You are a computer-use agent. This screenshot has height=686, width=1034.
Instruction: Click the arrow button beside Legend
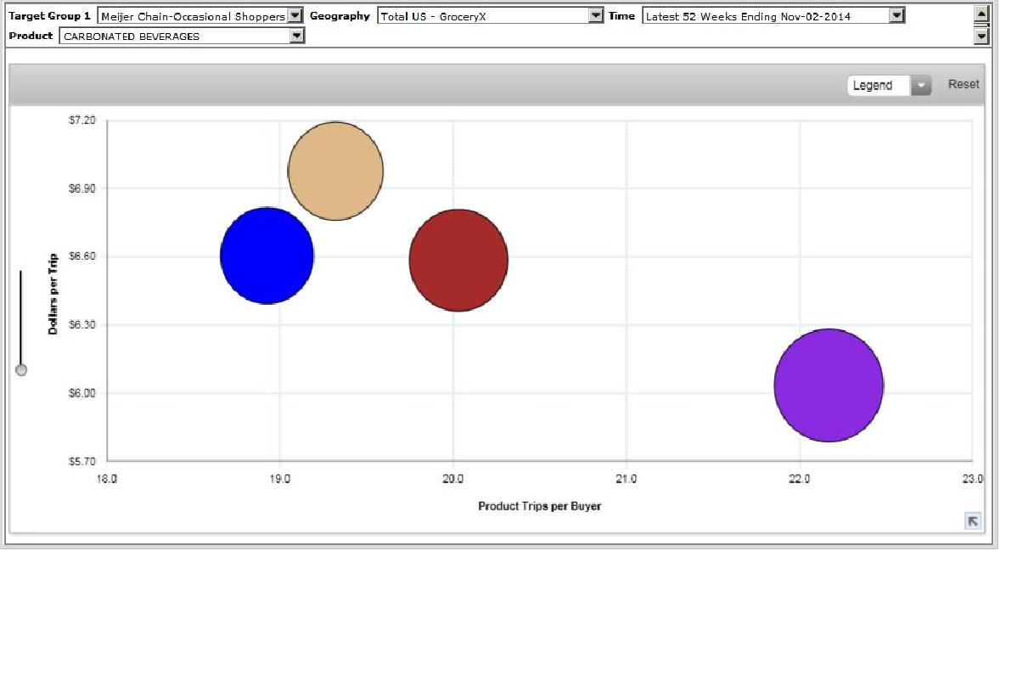click(921, 86)
